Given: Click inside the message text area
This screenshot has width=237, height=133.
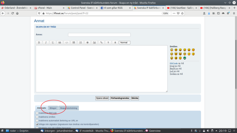Looking at the screenshot, I should 102,68.
